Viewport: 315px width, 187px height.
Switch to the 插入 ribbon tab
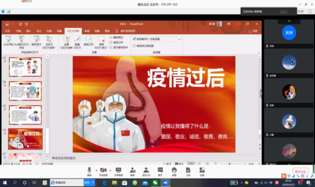pos(29,31)
